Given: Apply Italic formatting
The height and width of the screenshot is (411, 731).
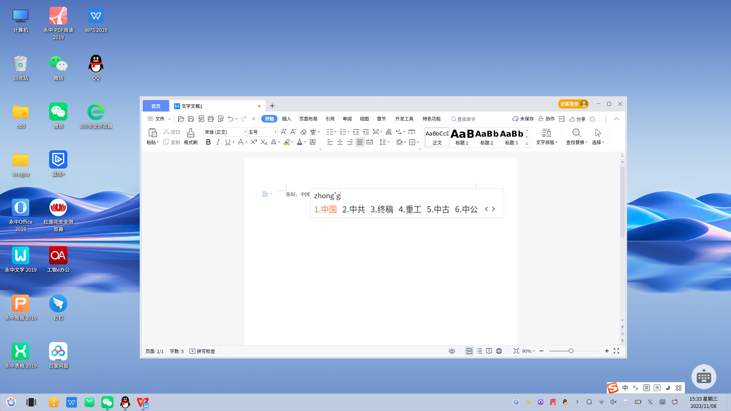Looking at the screenshot, I should pyautogui.click(x=218, y=142).
